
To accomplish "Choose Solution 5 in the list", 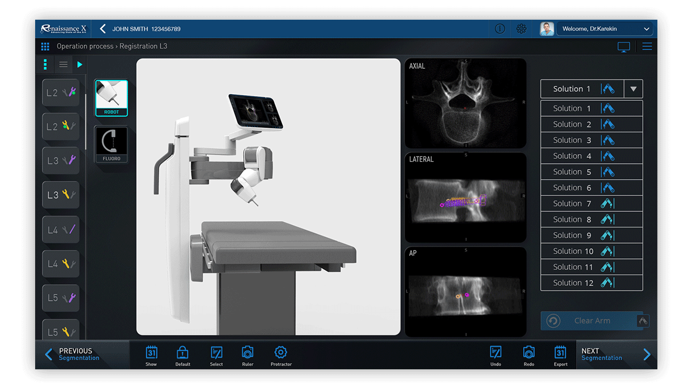I will tap(591, 172).
